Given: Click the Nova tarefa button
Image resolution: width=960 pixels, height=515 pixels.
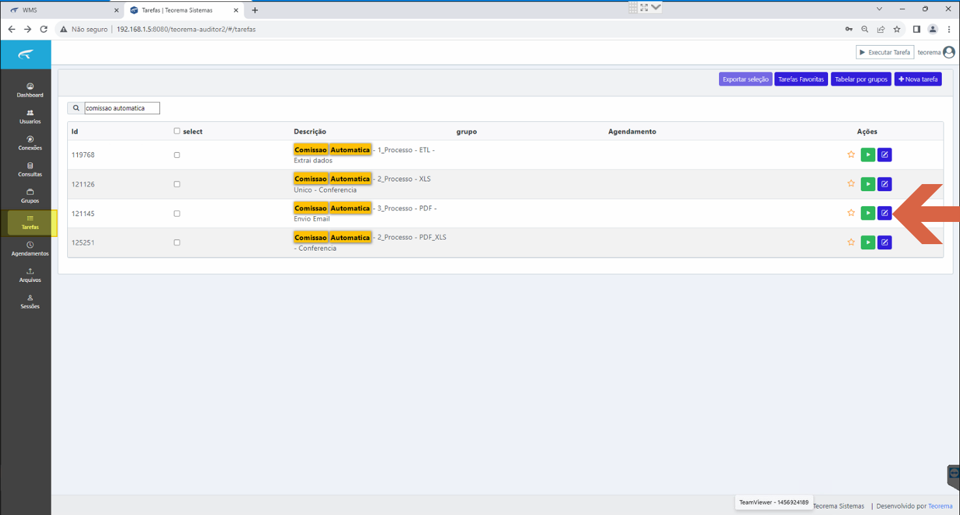Looking at the screenshot, I should pyautogui.click(x=918, y=79).
